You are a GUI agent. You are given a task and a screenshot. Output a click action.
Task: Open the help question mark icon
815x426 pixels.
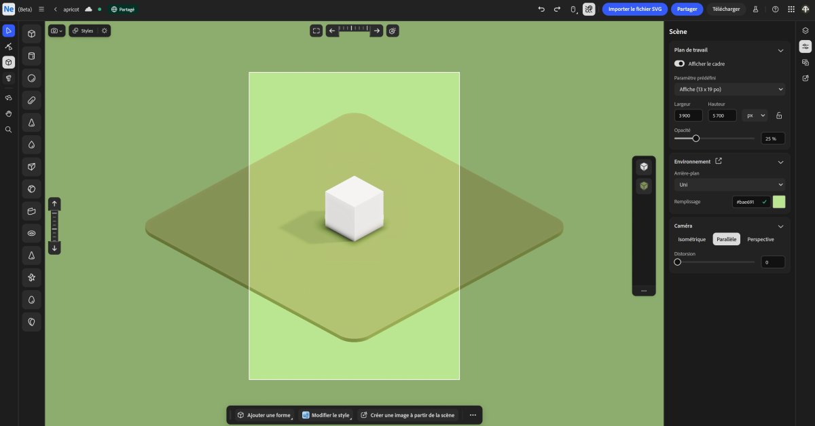point(775,10)
